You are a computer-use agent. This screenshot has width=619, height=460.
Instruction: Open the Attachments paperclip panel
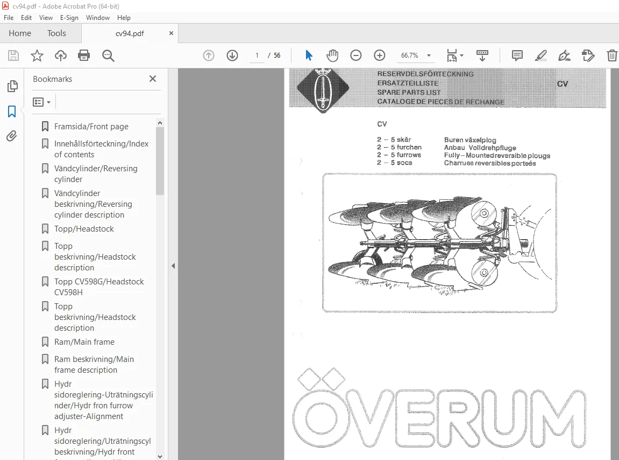(x=12, y=136)
